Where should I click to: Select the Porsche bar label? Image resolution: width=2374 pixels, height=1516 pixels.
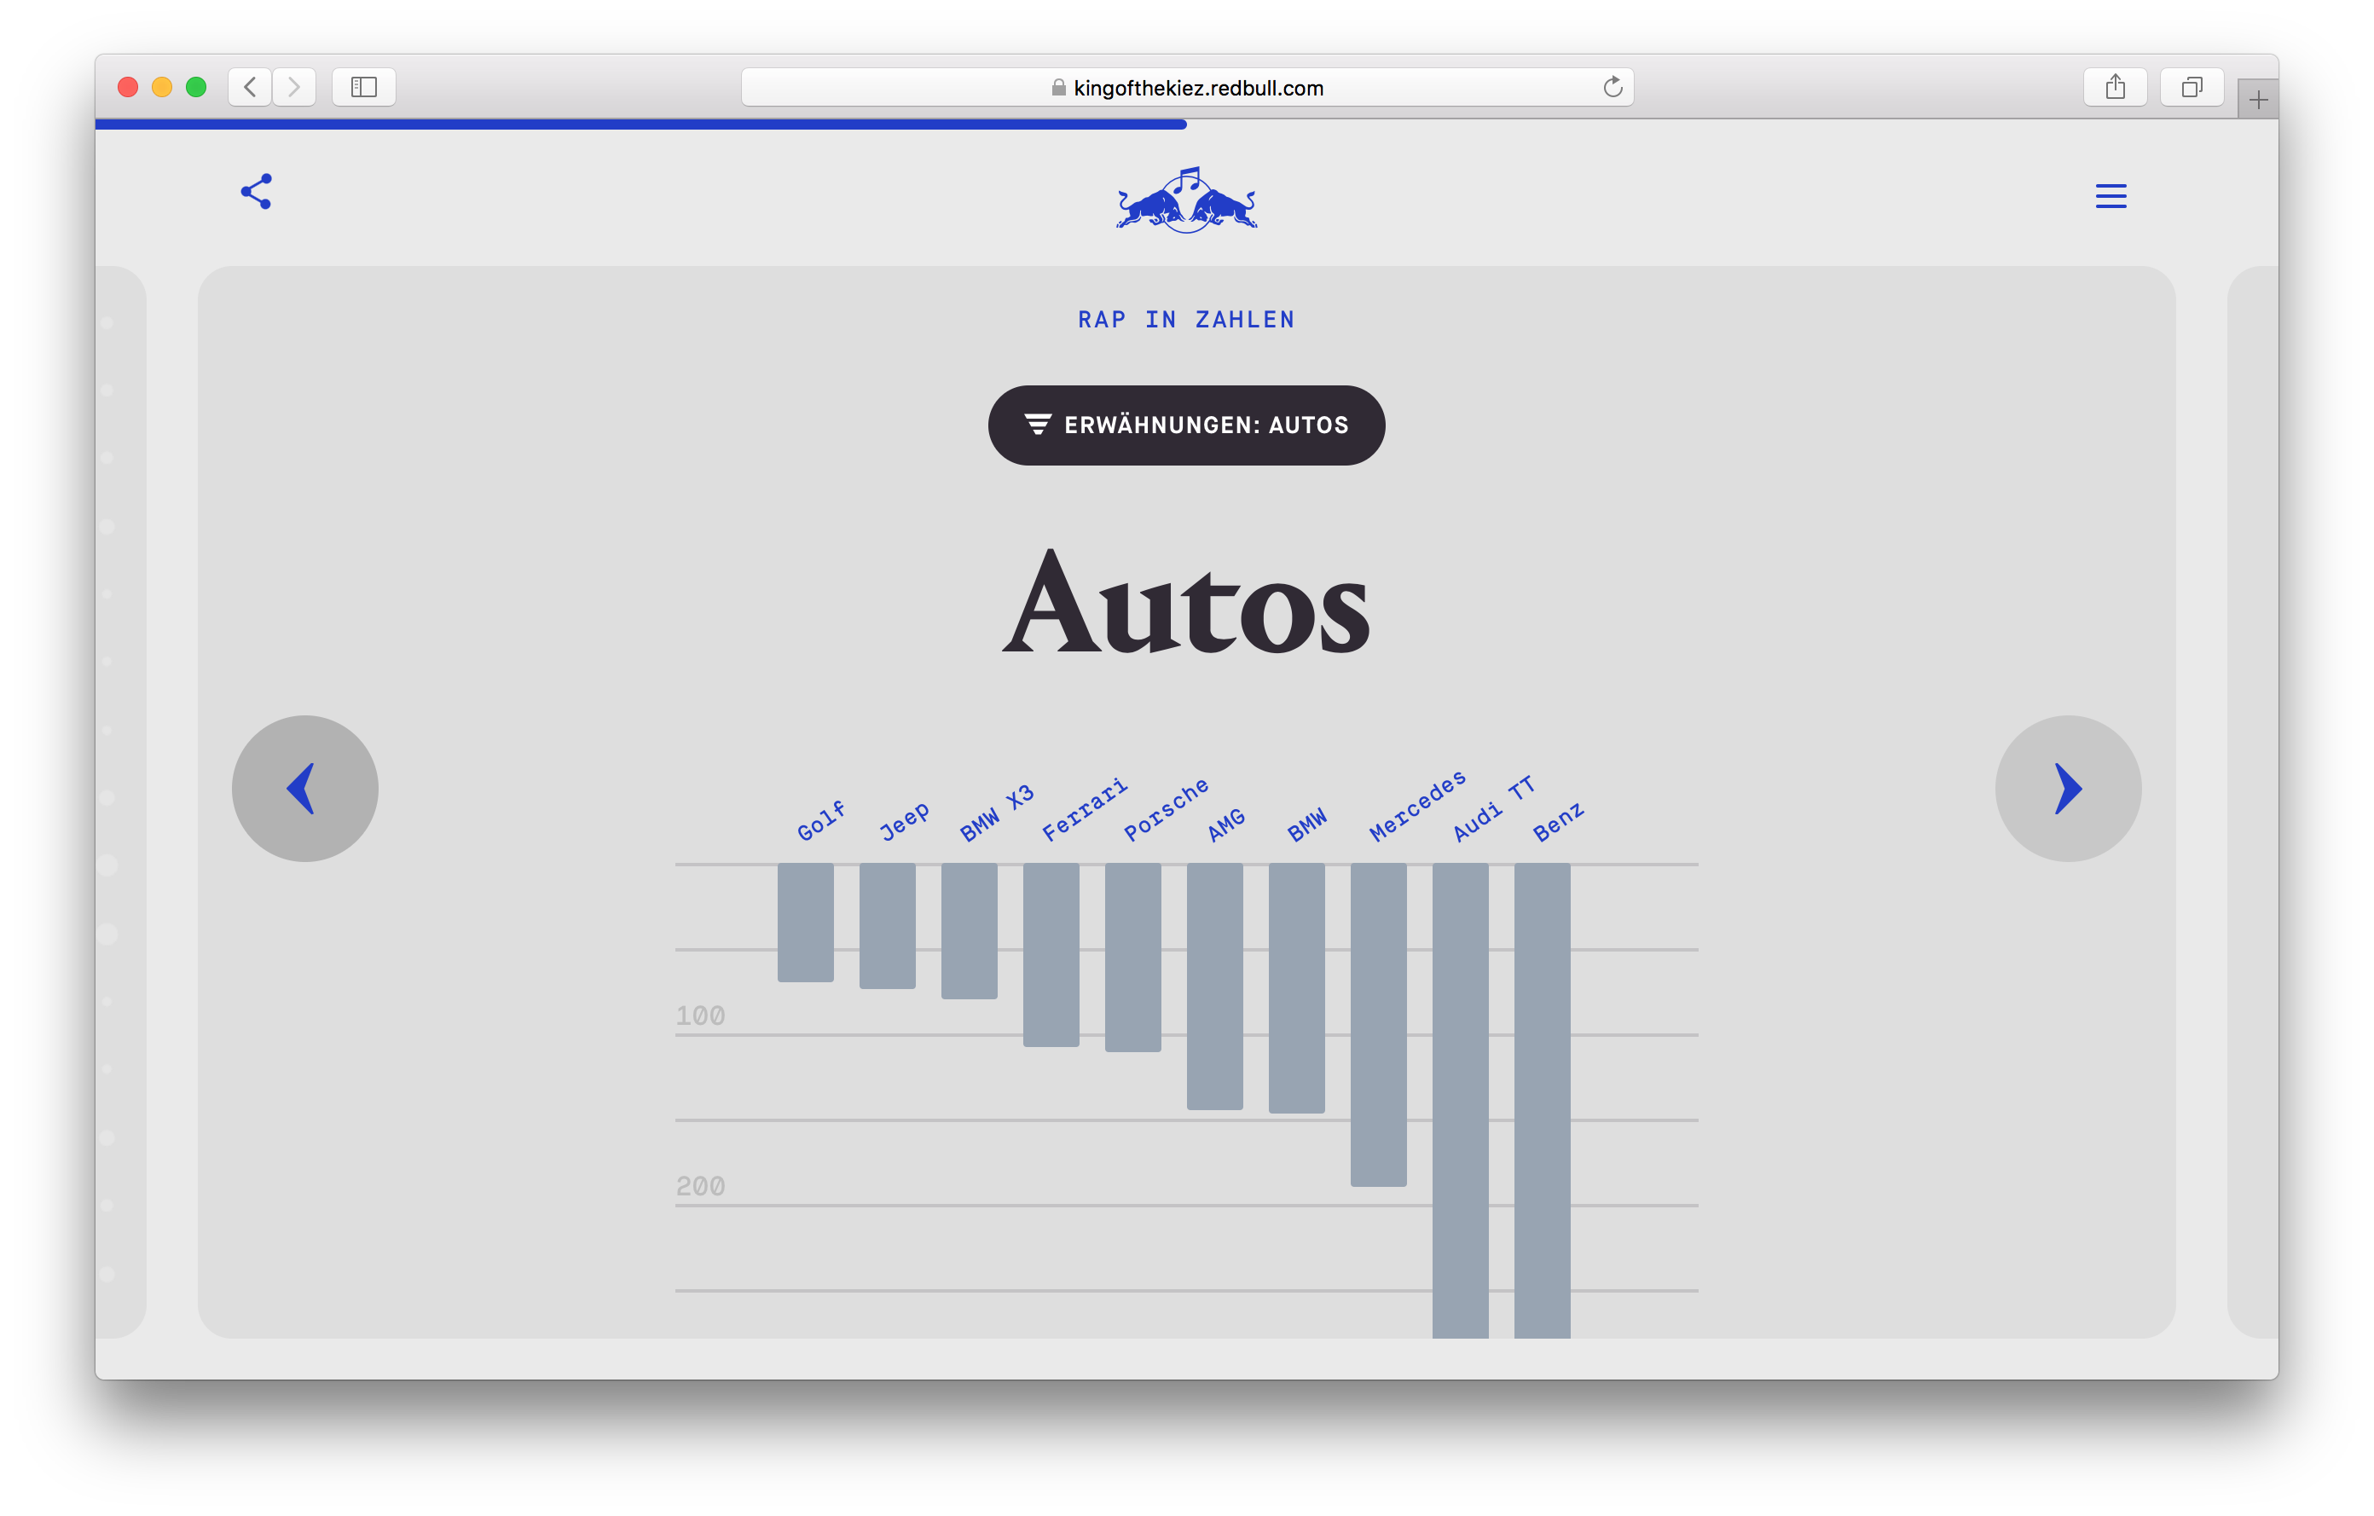[x=1167, y=809]
